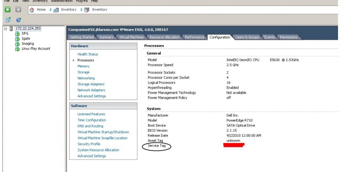Open the Storage hardware link

coord(83,72)
